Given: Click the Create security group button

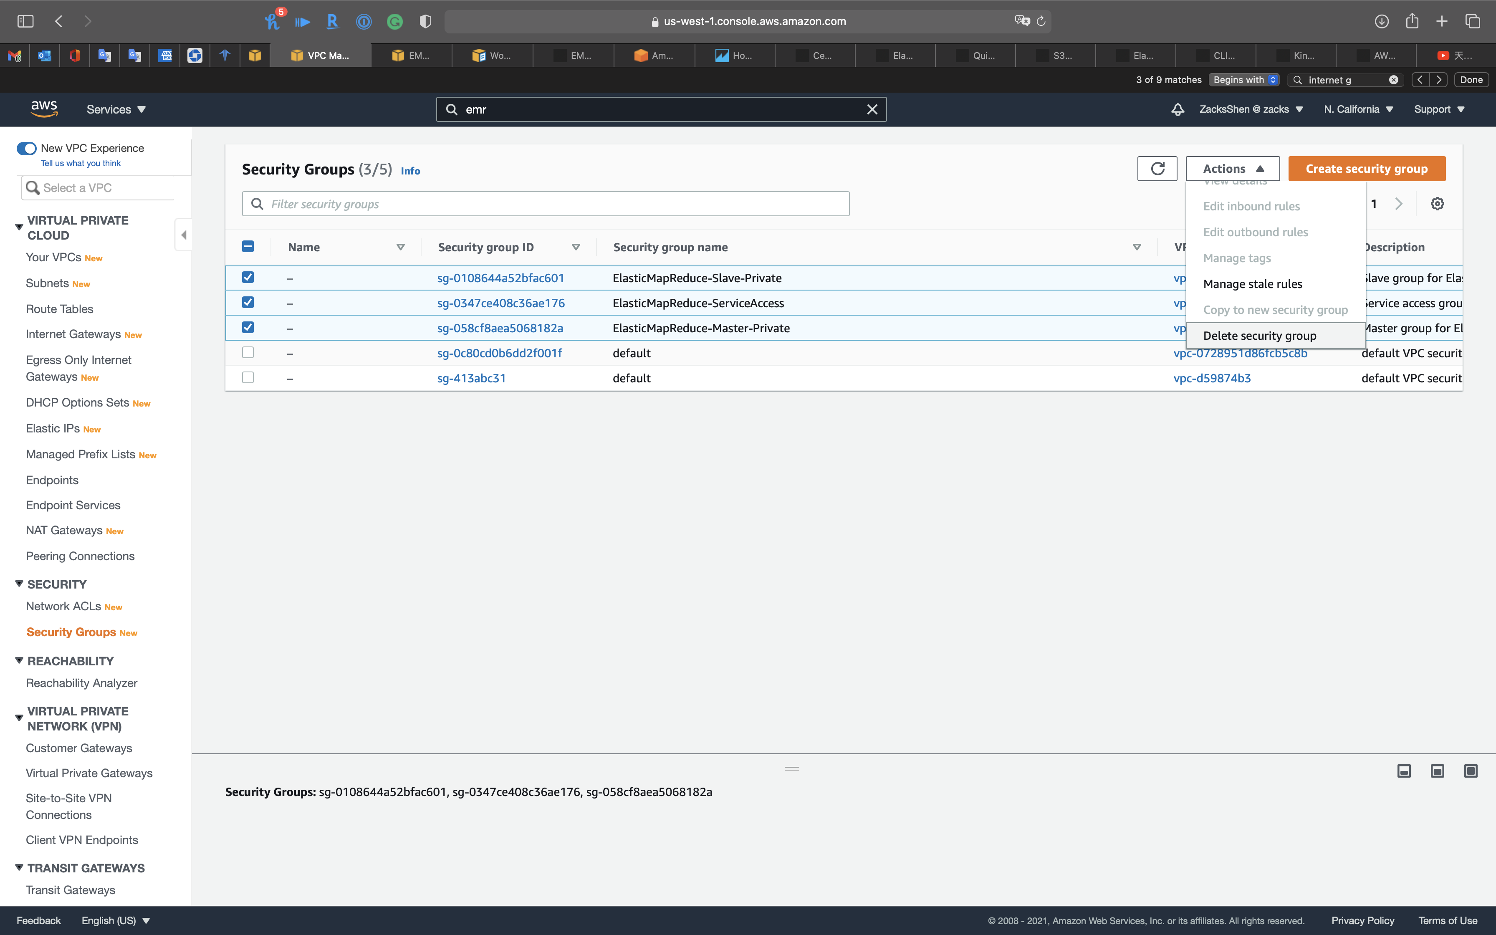Looking at the screenshot, I should (1366, 169).
